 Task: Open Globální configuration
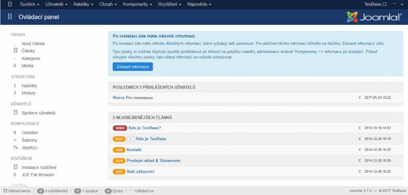pos(30,133)
